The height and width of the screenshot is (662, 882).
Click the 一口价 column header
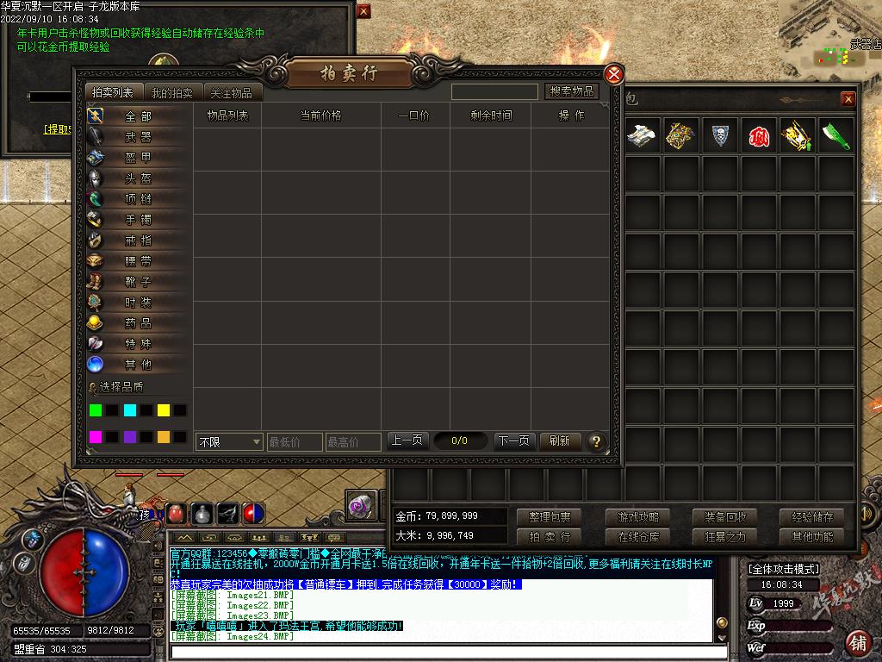pos(414,116)
